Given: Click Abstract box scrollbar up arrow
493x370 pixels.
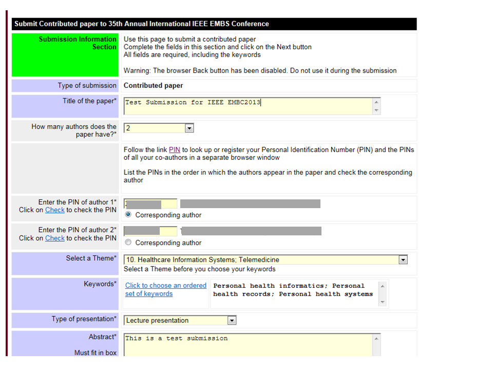Looking at the screenshot, I should pos(376,339).
